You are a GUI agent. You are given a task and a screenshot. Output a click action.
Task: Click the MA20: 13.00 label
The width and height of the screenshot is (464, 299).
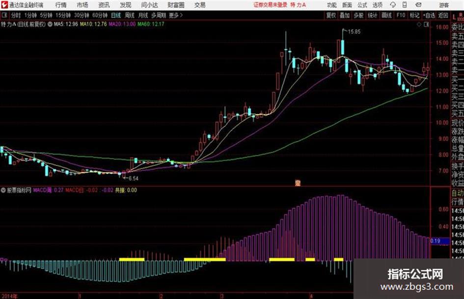(122, 24)
